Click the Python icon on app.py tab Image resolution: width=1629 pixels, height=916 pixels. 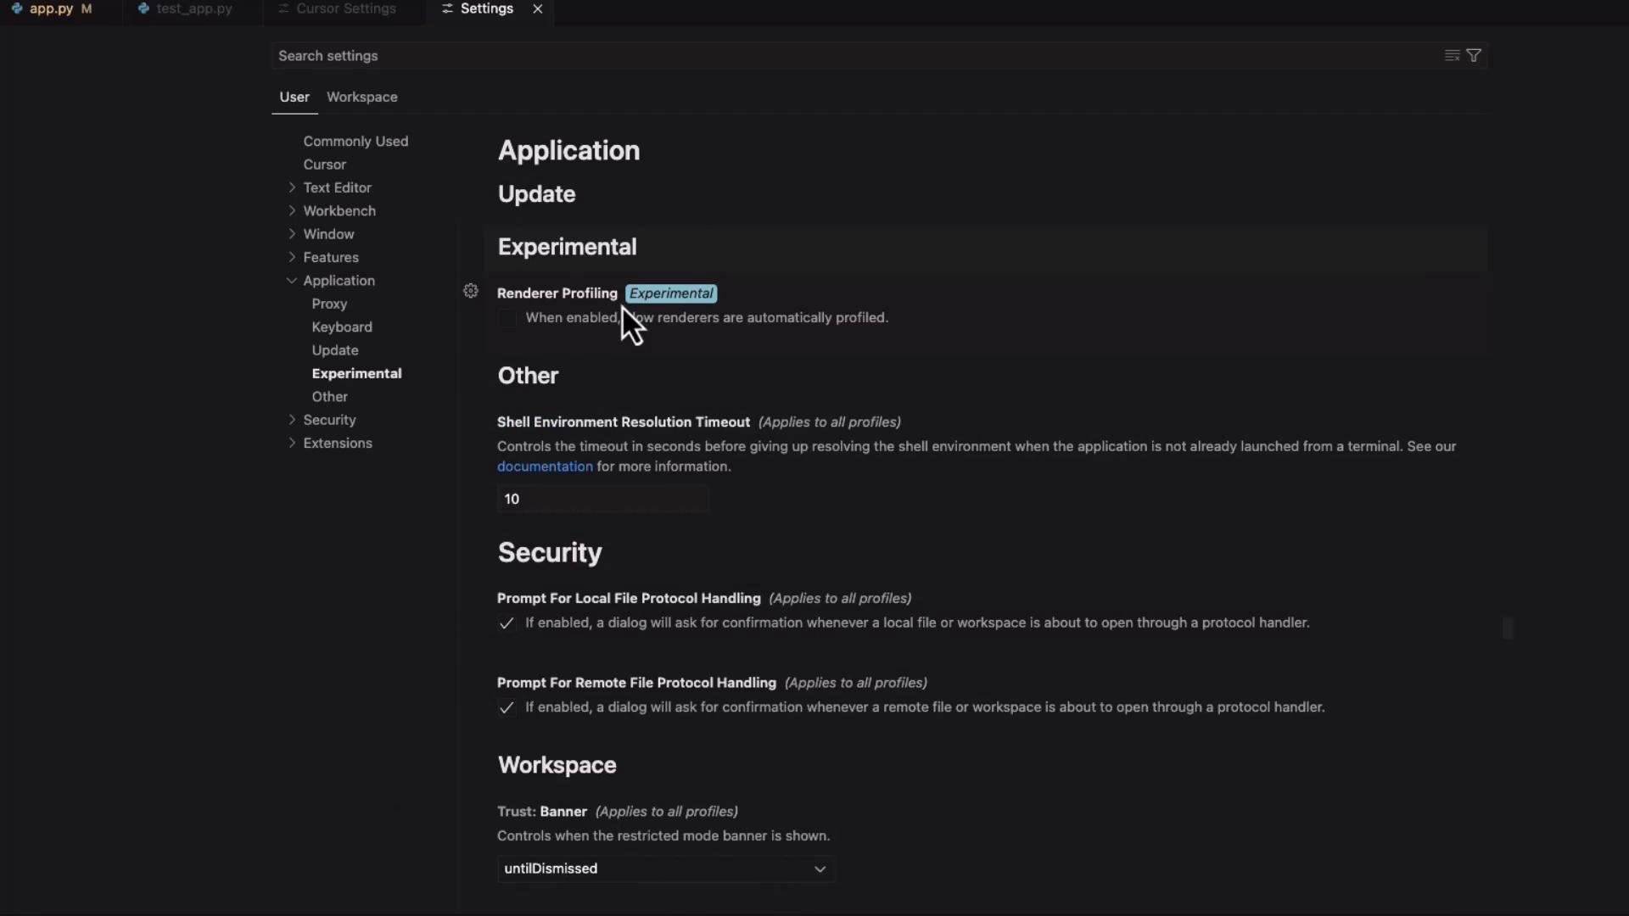17,8
